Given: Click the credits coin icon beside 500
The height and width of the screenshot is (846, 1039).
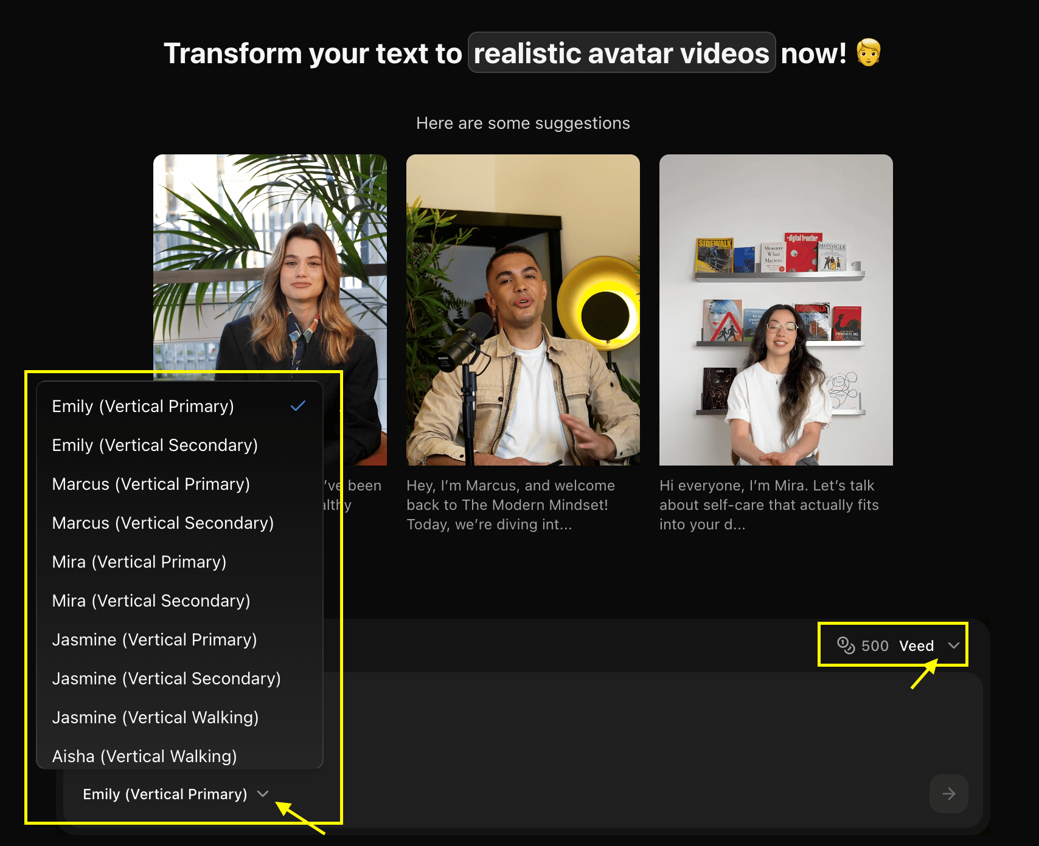Looking at the screenshot, I should click(846, 645).
